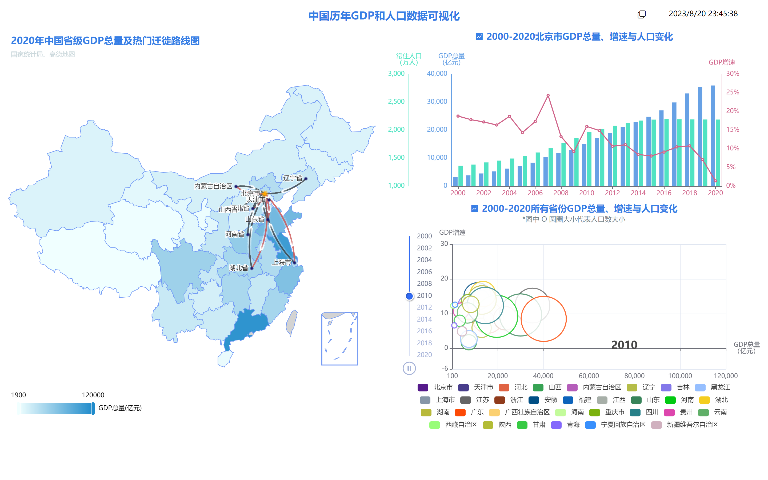Image resolution: width=768 pixels, height=480 pixels.
Task: Pause the timeline animation with the pause icon
Action: [409, 368]
